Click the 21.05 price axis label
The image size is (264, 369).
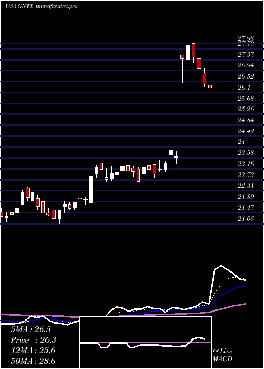pos(246,219)
